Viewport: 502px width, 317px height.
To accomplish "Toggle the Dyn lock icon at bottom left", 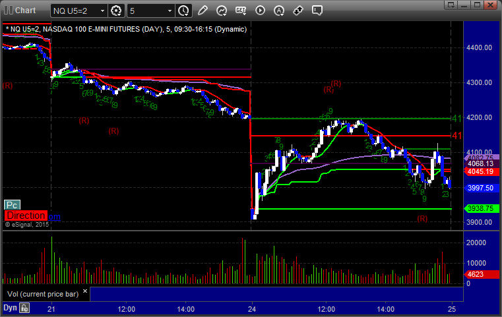I will click(x=24, y=308).
